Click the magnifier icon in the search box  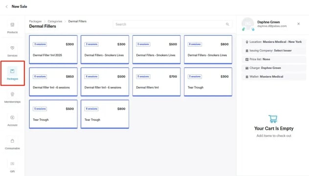pyautogui.click(x=227, y=24)
